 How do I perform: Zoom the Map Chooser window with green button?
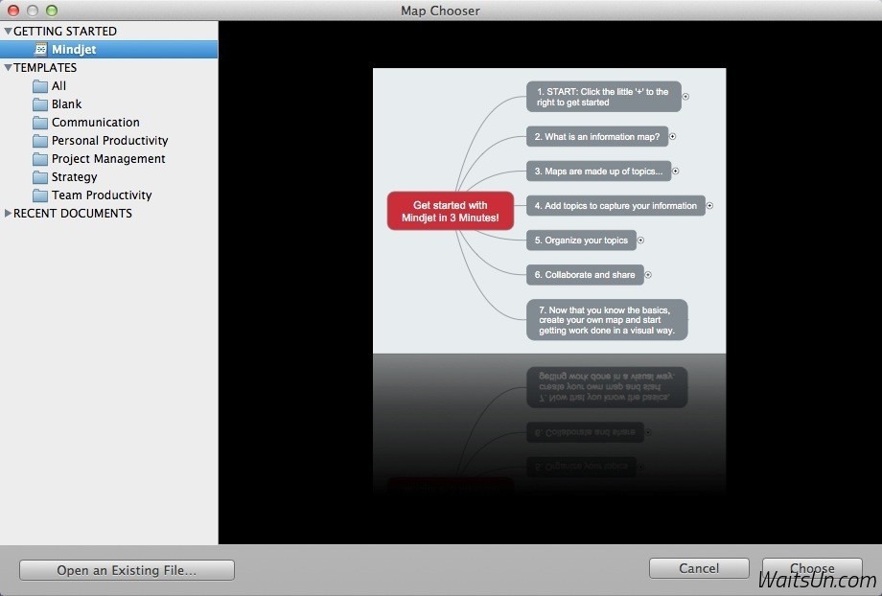tap(51, 11)
